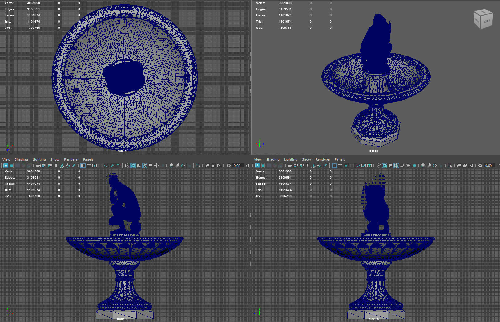This screenshot has width=500, height=322.
Task: Activate 2D Pan/Zoom in front panel toolbar
Action: click(68, 166)
